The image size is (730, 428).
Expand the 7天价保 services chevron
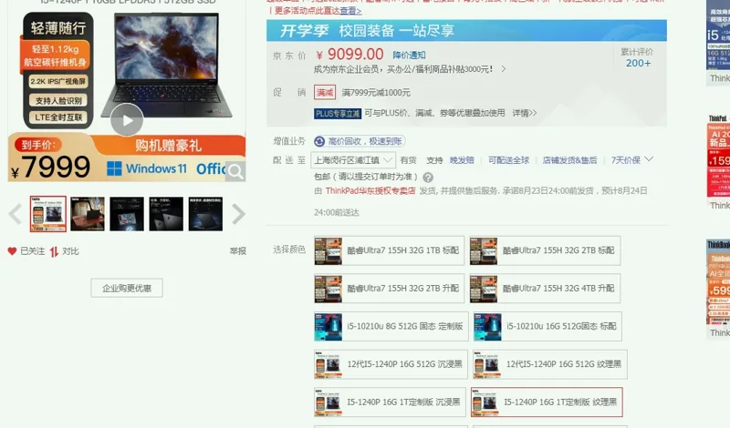click(x=649, y=159)
